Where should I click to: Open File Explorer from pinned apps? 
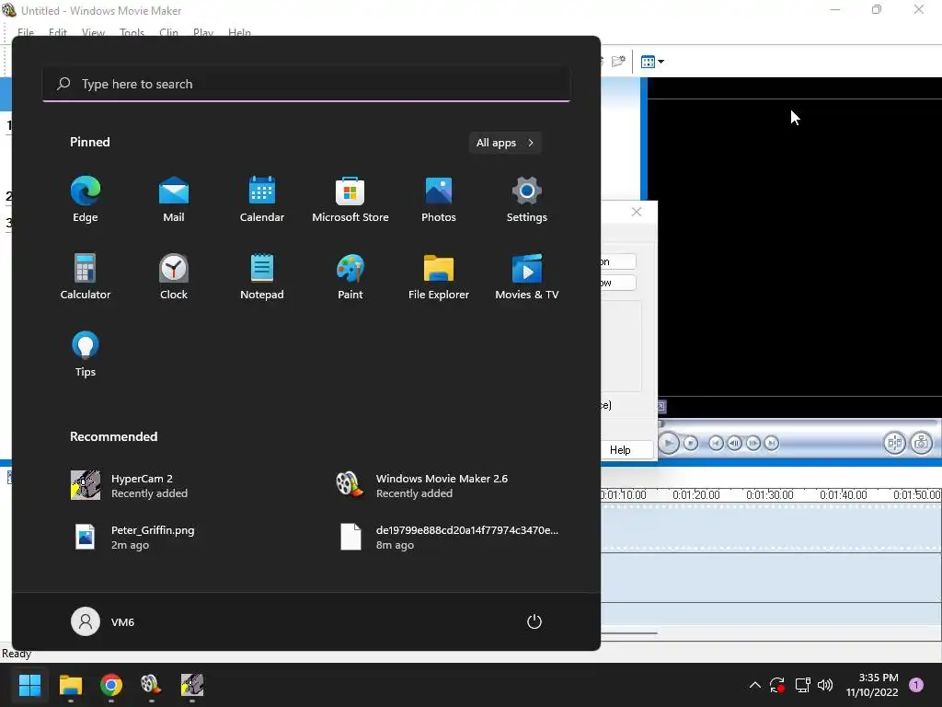pos(439,276)
